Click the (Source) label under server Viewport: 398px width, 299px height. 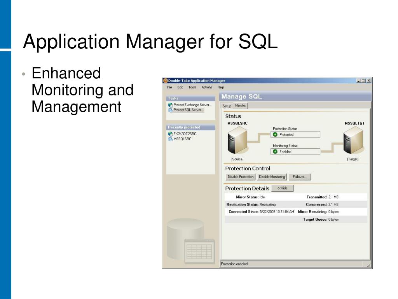(x=237, y=159)
